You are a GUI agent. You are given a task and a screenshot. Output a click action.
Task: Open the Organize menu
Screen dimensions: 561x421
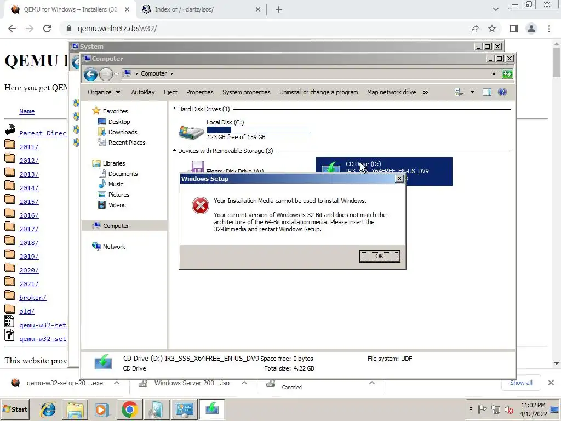pos(104,92)
